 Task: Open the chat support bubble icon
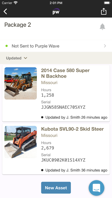point(97,188)
